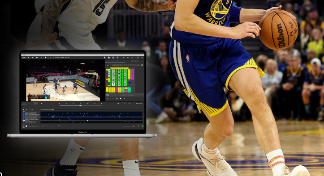Click the playback position slider below transport controls
The width and height of the screenshot is (324, 176).
coord(80,105)
